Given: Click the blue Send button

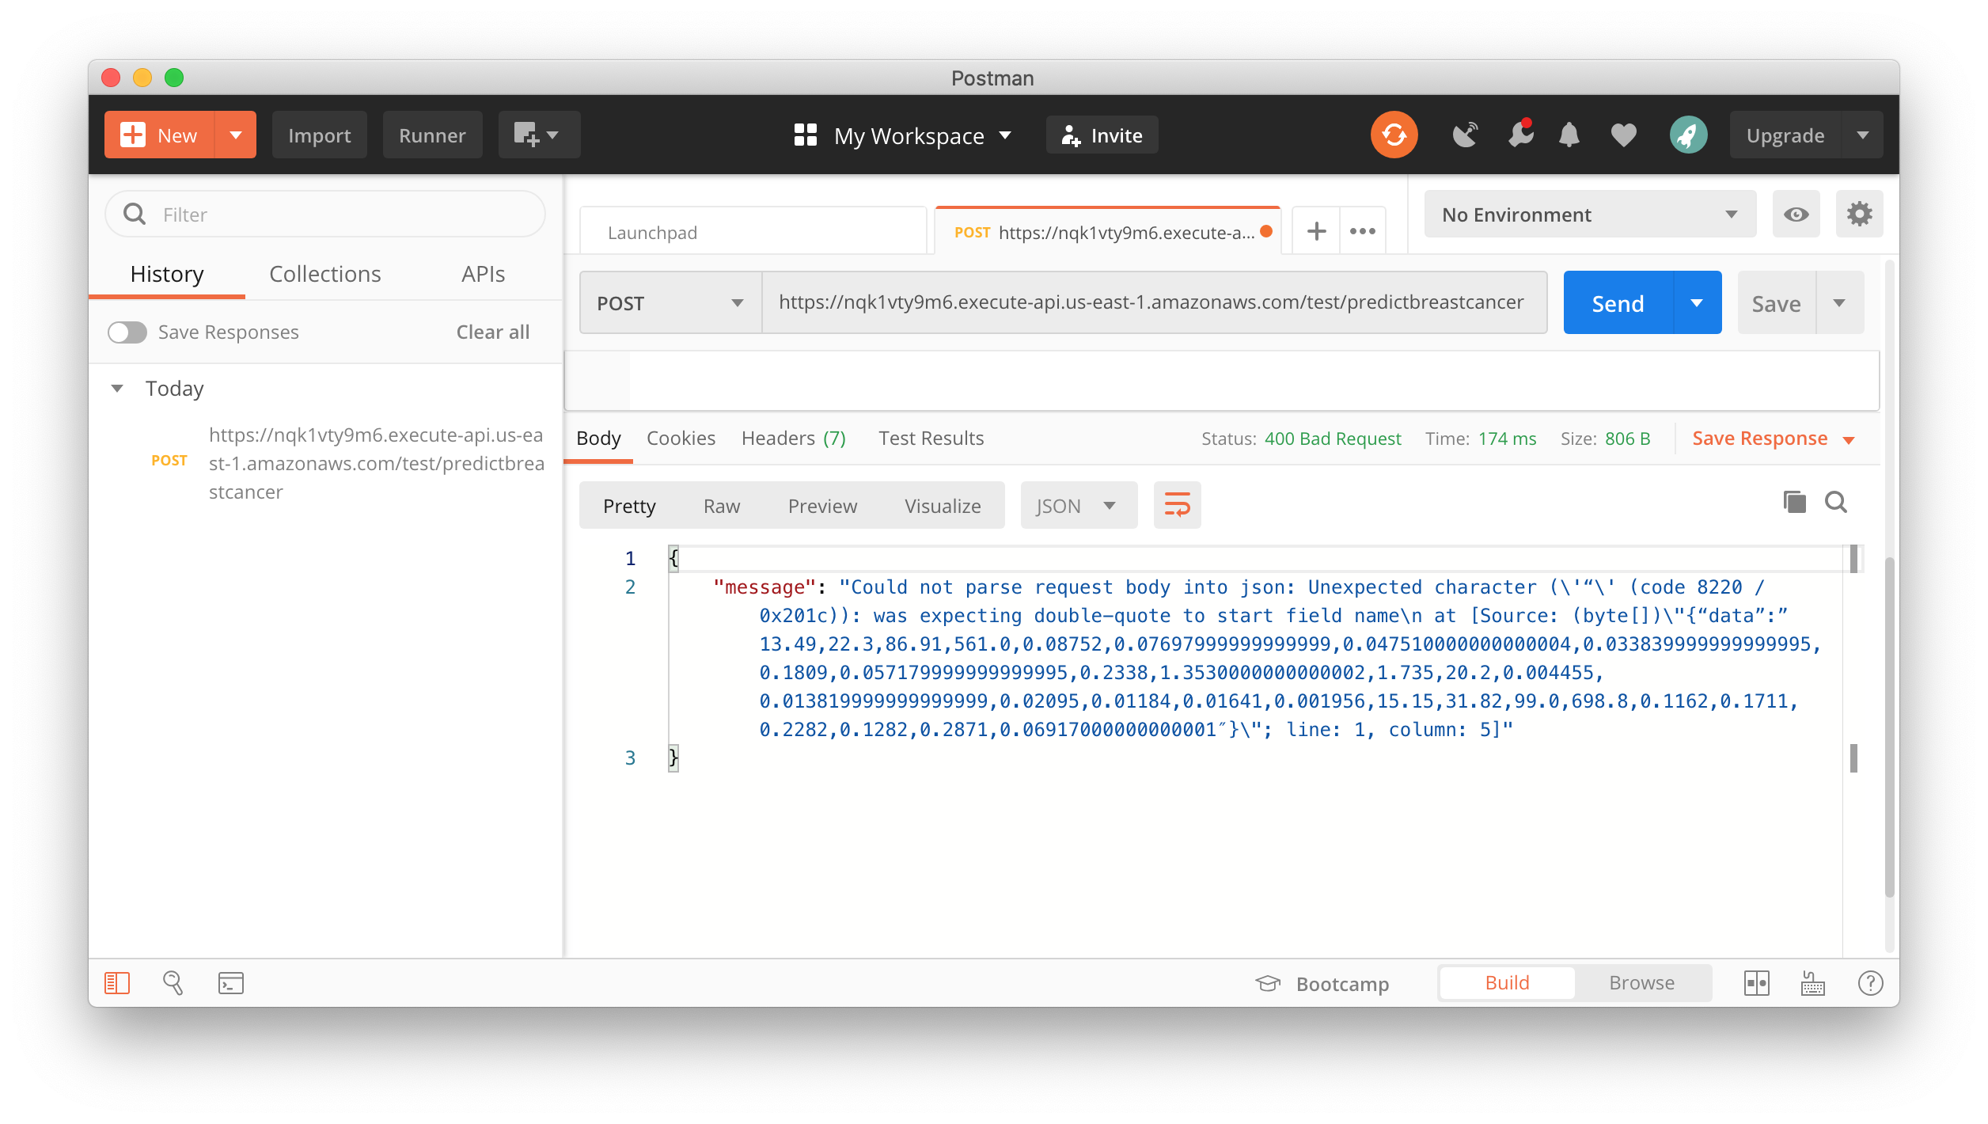Looking at the screenshot, I should pyautogui.click(x=1618, y=302).
